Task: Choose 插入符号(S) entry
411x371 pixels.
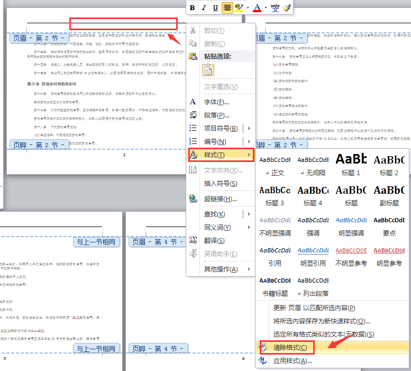Action: click(x=221, y=184)
